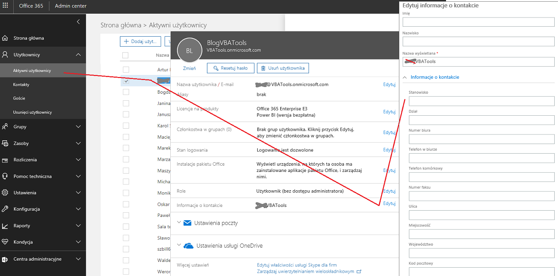This screenshot has height=276, width=558.
Task: Click the Kondycja heart icon in sidebar
Action: pos(5,242)
